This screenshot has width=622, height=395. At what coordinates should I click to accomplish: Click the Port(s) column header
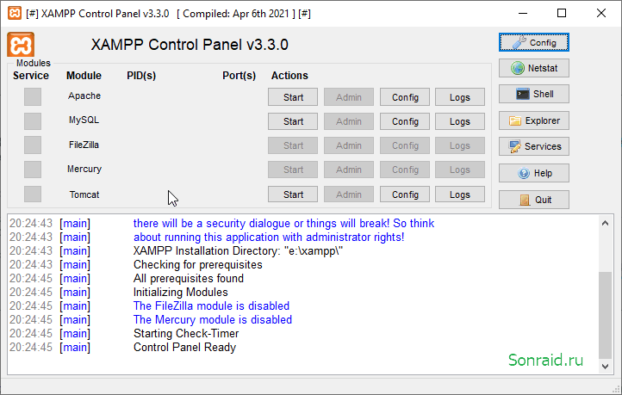(x=239, y=75)
